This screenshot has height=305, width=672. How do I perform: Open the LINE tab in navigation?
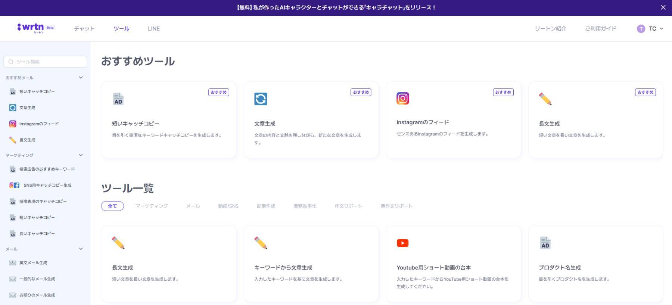153,29
